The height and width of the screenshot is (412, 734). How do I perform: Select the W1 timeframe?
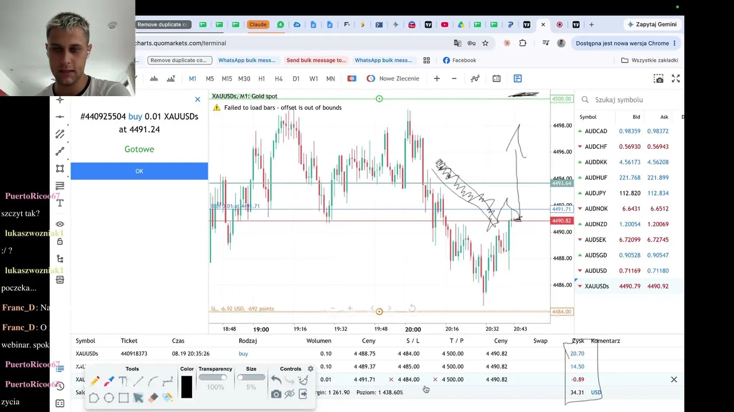point(314,78)
